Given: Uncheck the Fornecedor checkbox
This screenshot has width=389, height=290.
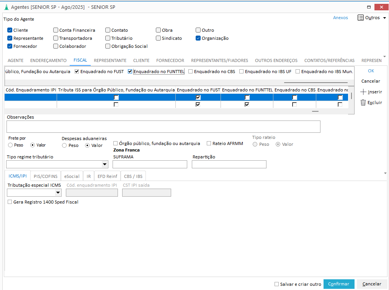Looking at the screenshot, I should click(10, 46).
